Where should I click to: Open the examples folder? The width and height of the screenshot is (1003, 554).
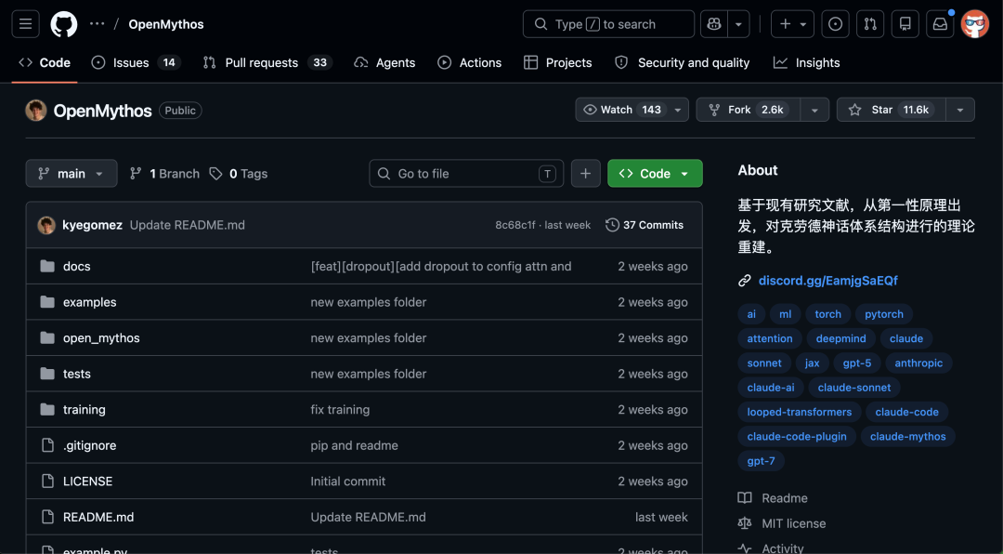tap(89, 302)
